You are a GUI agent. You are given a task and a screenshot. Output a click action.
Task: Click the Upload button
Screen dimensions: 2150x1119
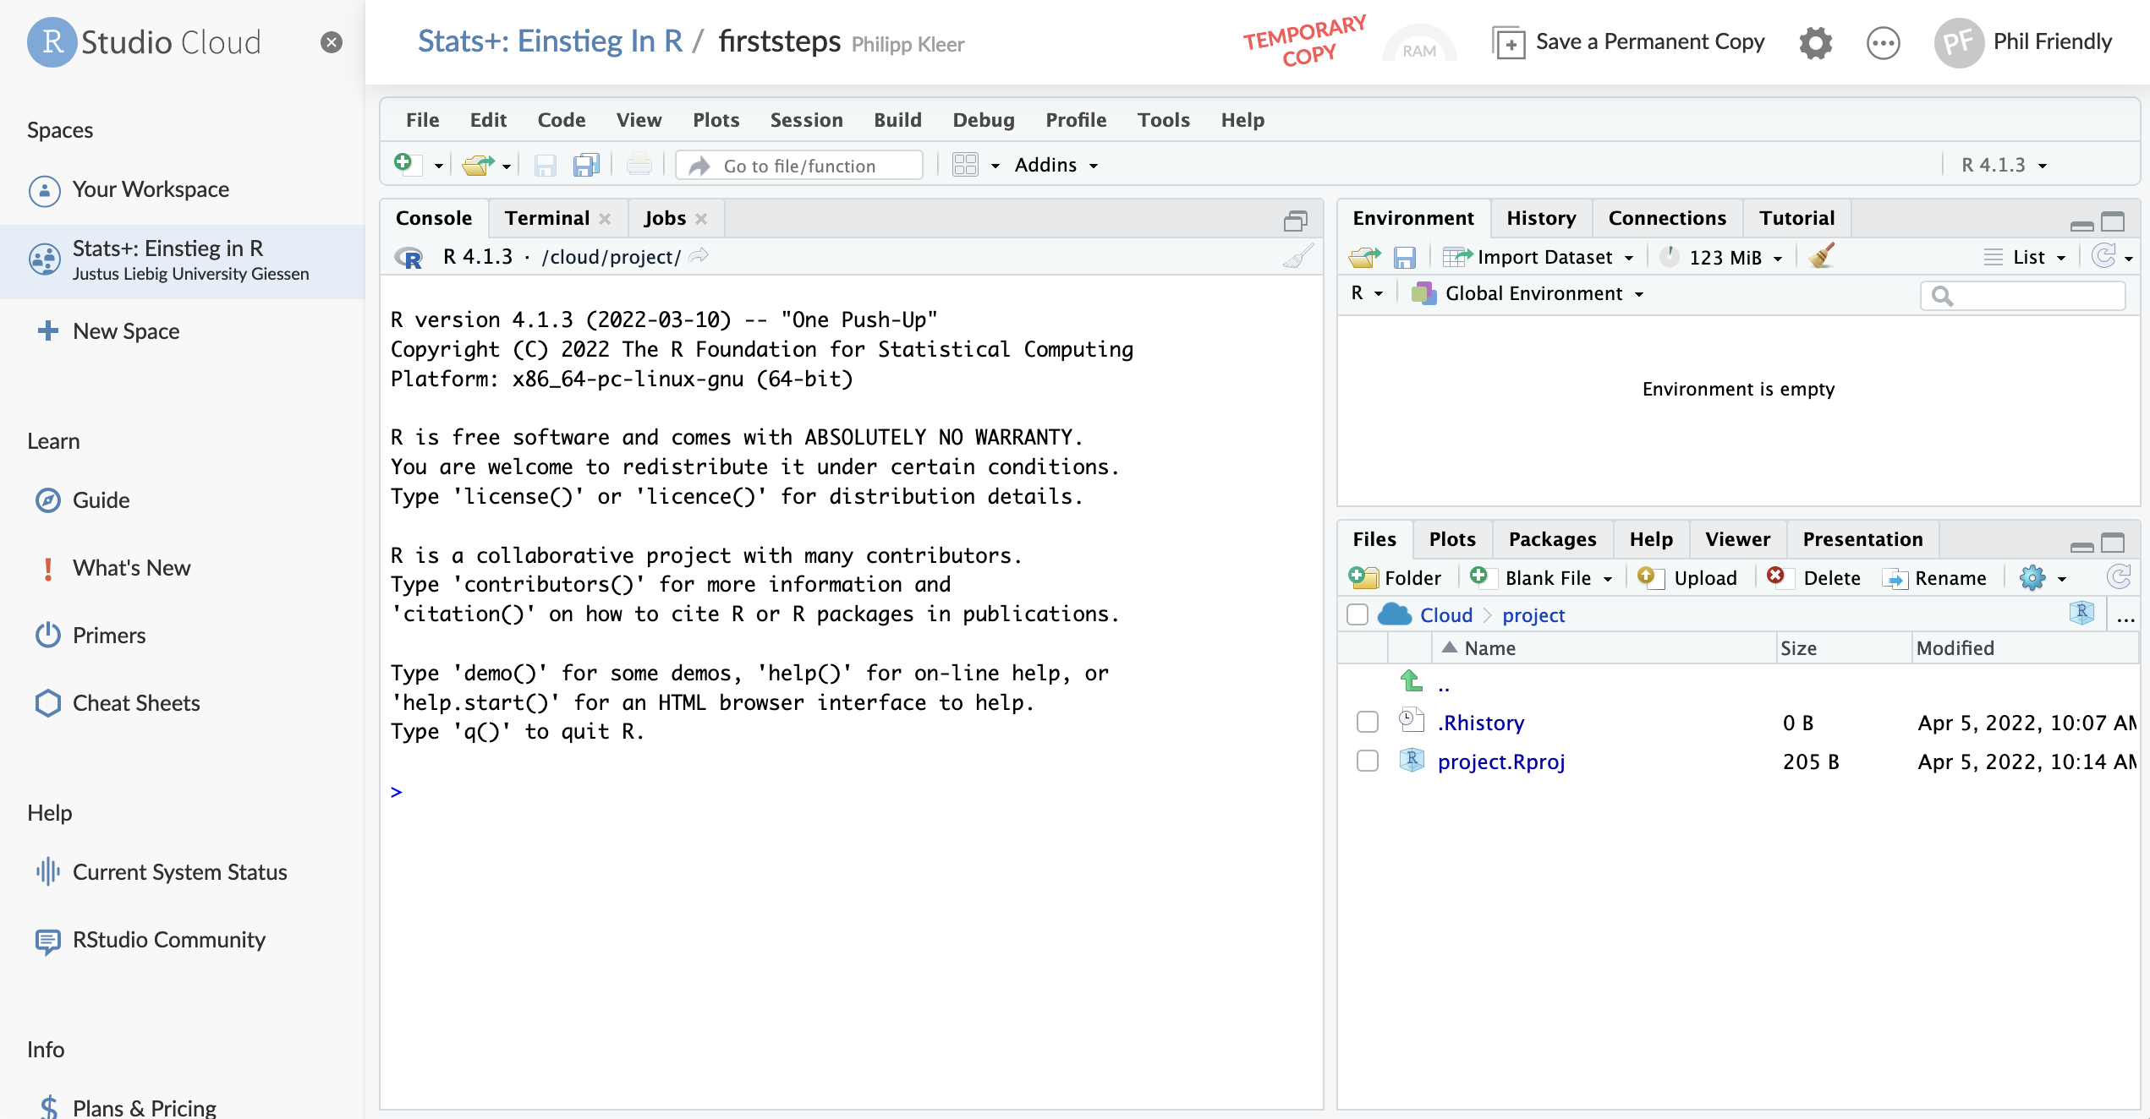point(1688,578)
